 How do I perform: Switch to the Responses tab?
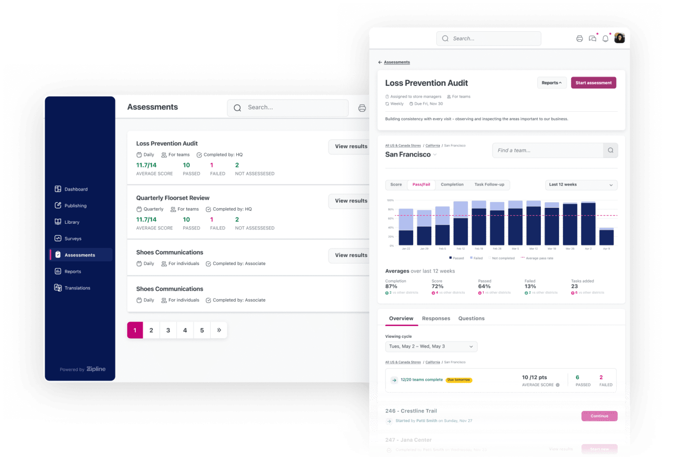click(x=436, y=319)
